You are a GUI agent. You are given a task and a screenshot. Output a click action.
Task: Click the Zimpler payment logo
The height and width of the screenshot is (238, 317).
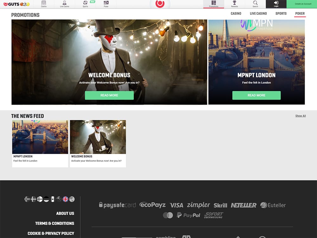point(198,205)
